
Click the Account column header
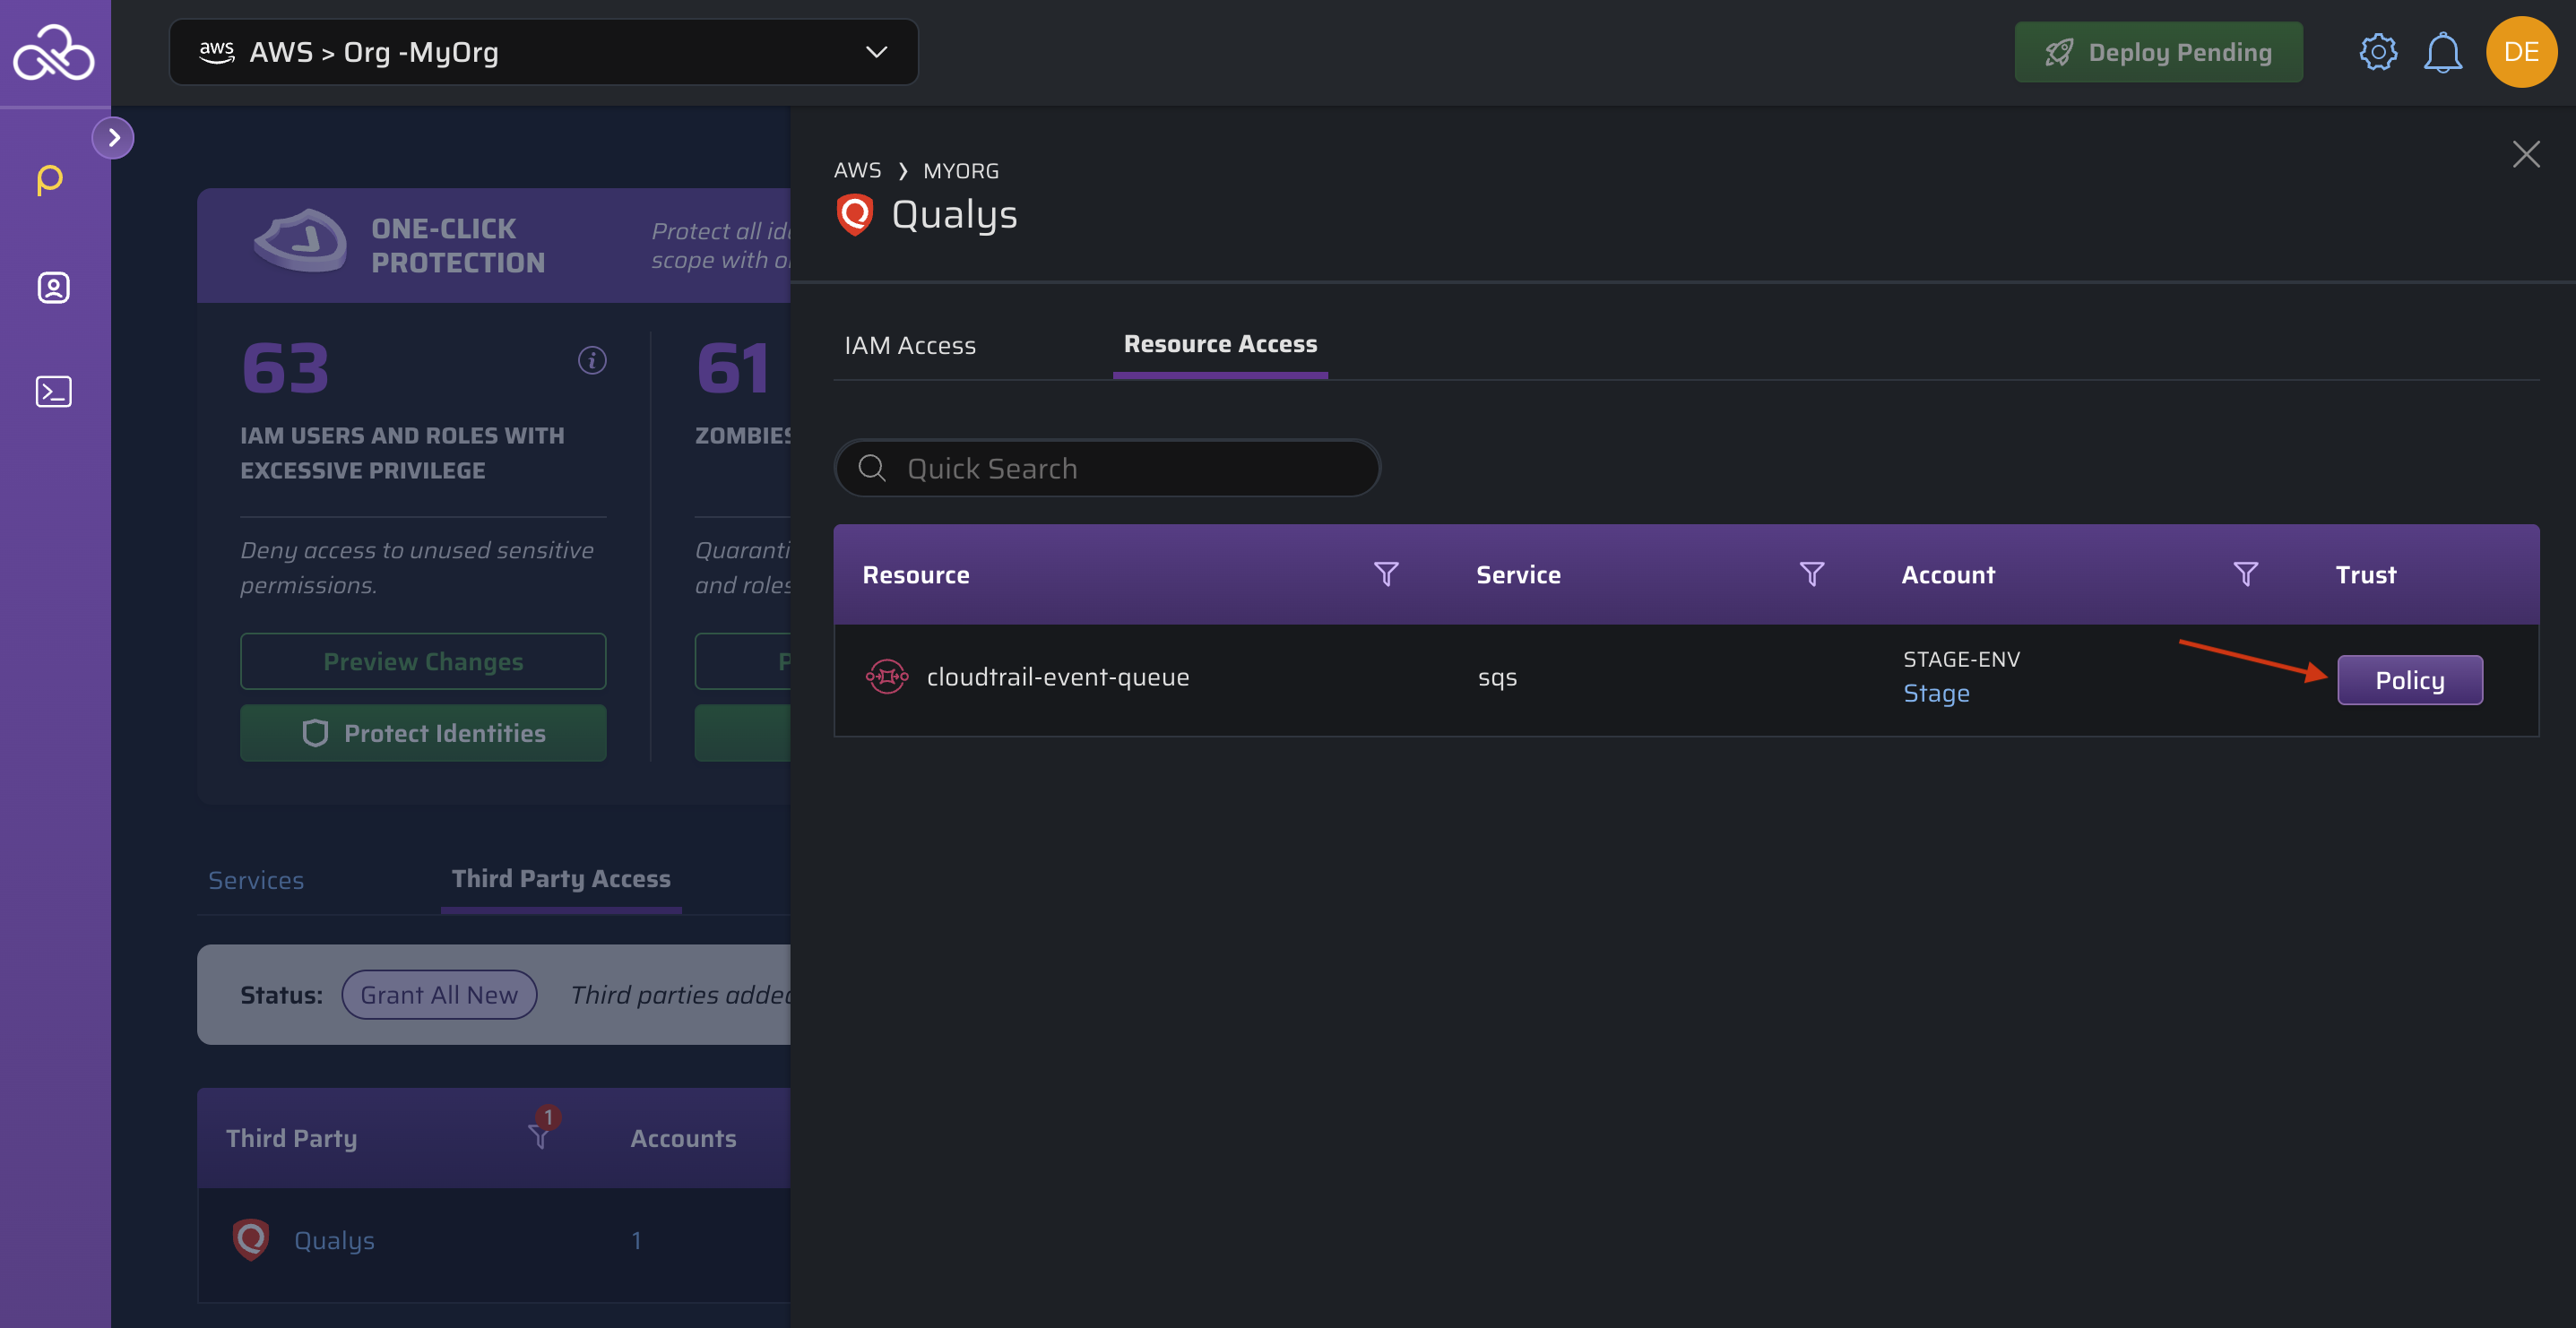[1947, 575]
